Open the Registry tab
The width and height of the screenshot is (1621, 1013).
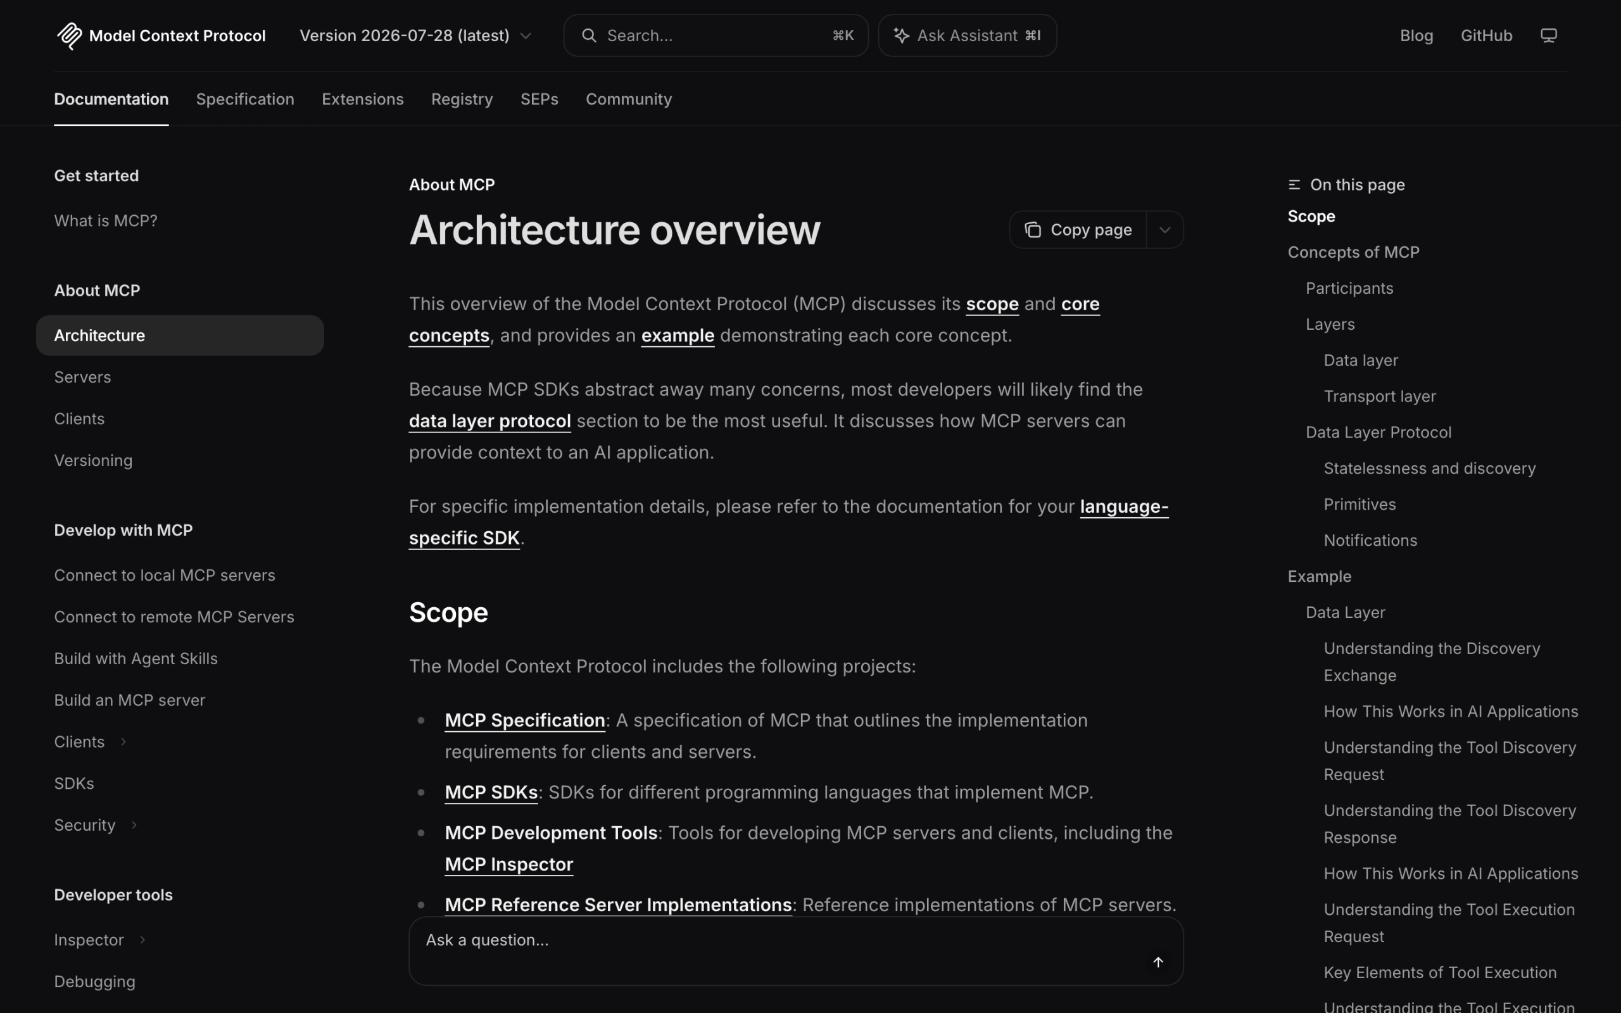point(462,99)
